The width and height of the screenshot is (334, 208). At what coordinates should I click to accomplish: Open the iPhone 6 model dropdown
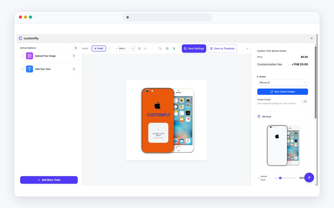coord(283,83)
